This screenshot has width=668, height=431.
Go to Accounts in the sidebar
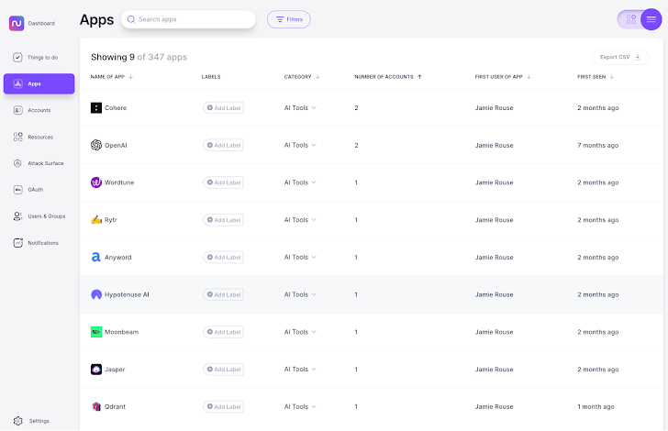[18, 110]
